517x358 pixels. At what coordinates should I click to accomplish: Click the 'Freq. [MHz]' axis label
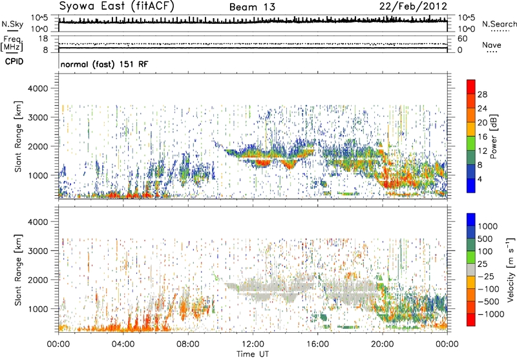(12, 44)
